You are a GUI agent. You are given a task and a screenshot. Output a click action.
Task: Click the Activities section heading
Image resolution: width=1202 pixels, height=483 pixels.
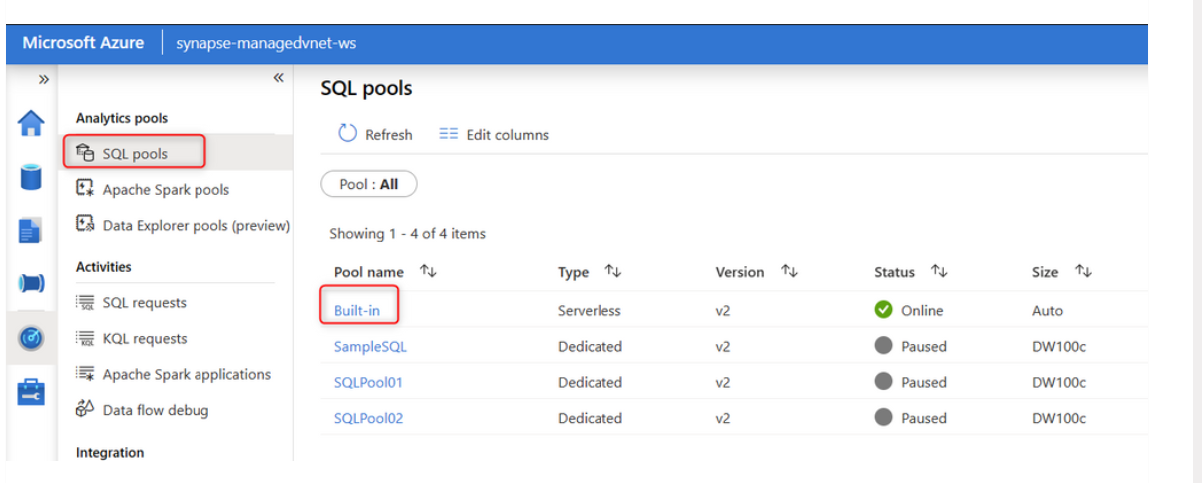pos(104,266)
